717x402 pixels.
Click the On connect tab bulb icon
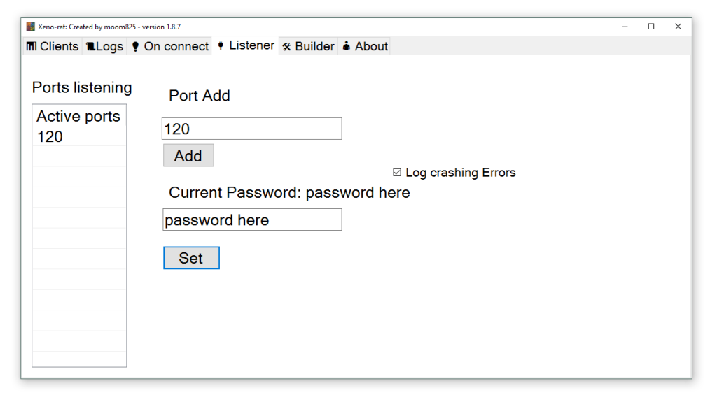coord(135,47)
